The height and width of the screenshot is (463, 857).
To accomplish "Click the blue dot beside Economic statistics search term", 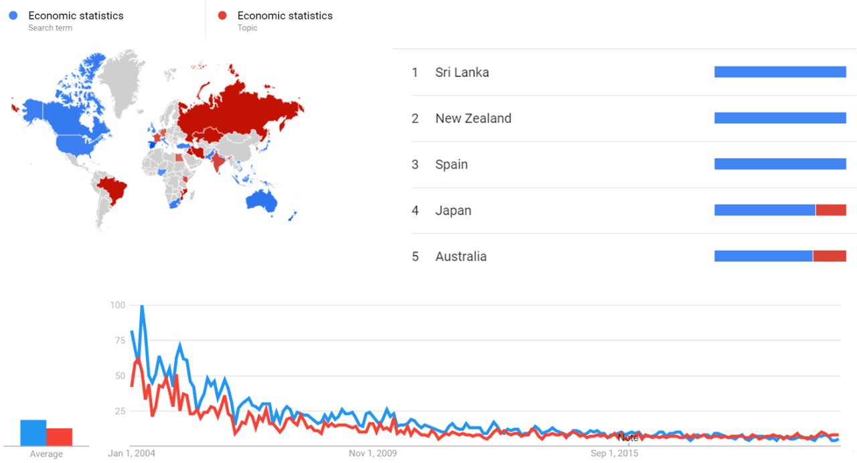I will (13, 15).
